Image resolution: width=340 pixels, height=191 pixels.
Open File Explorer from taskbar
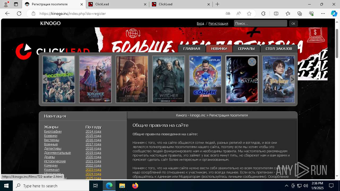coord(122,186)
